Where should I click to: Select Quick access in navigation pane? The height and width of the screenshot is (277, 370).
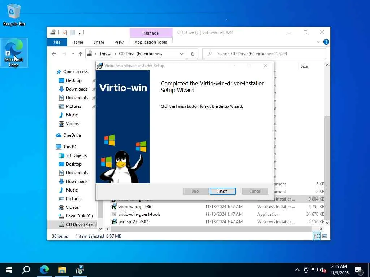pyautogui.click(x=75, y=72)
